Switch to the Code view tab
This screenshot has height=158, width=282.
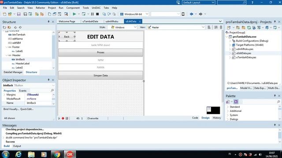[x=195, y=118]
